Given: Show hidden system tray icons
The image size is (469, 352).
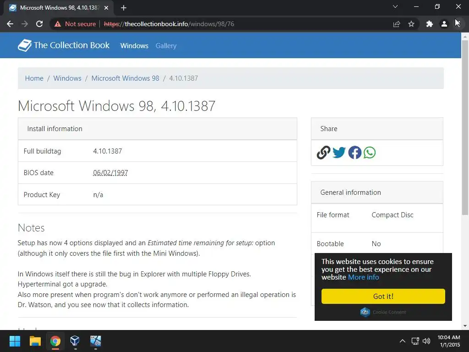Looking at the screenshot, I should pos(403,341).
